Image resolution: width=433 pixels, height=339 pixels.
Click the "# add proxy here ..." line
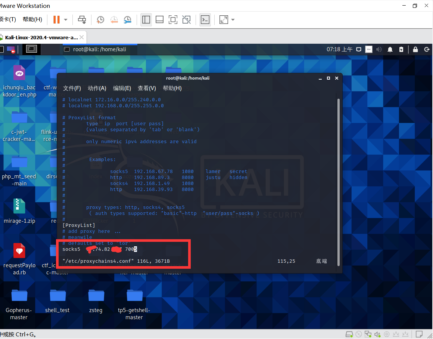point(91,231)
